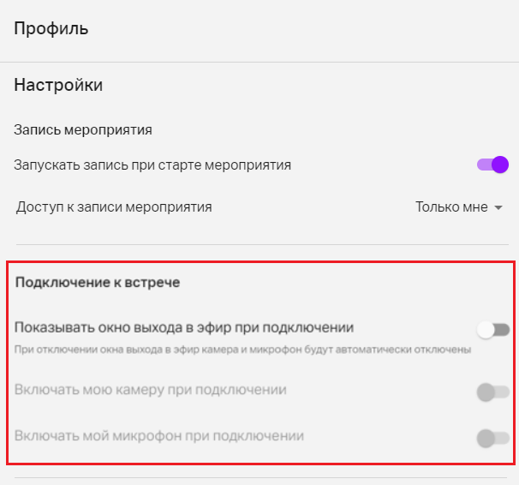Viewport: 519px width, 485px height.
Task: Click 'Показывать окно выхода в эфир при подключении' text
Action: point(184,327)
